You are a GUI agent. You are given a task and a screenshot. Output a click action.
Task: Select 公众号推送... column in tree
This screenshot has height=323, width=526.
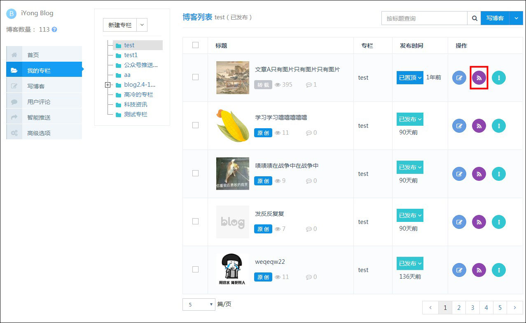[141, 65]
